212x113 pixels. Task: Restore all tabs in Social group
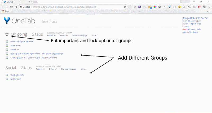(40, 69)
